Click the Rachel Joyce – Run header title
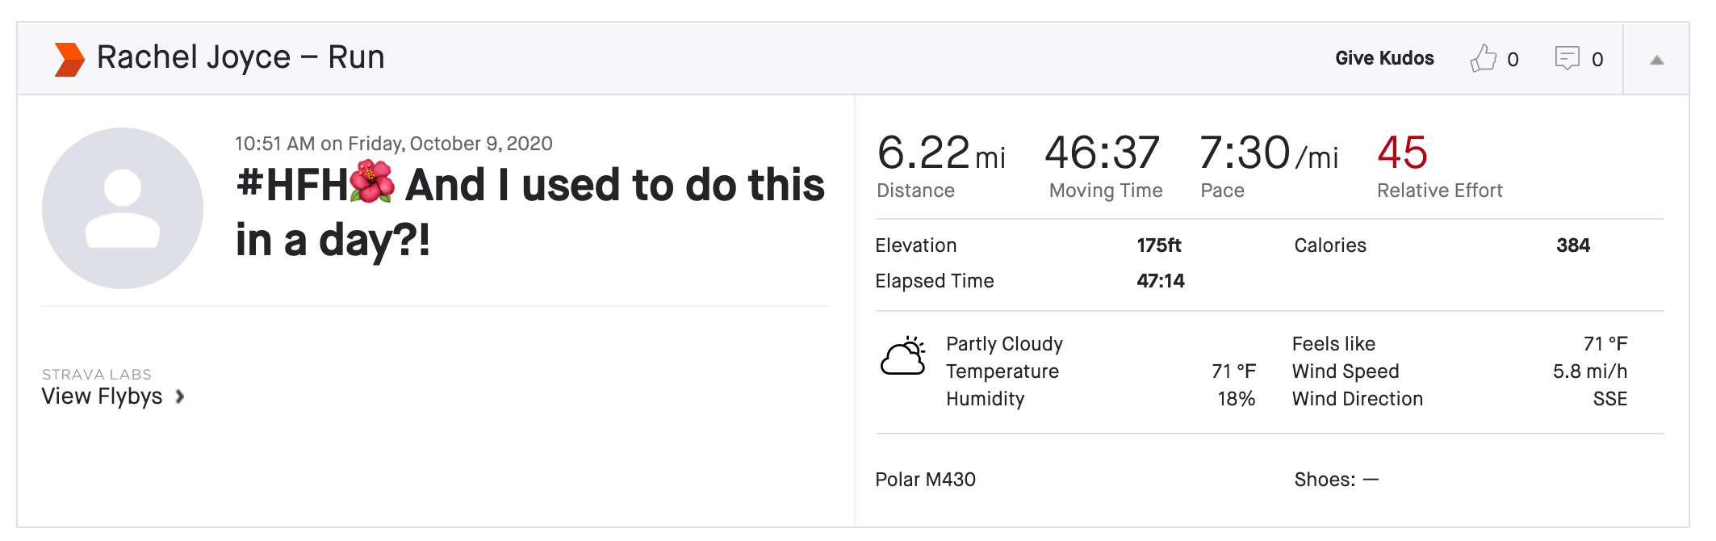 (241, 57)
